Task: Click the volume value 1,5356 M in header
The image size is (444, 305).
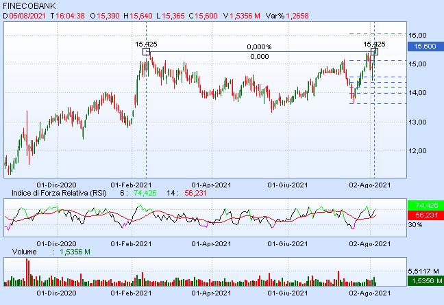Action: tap(245, 16)
